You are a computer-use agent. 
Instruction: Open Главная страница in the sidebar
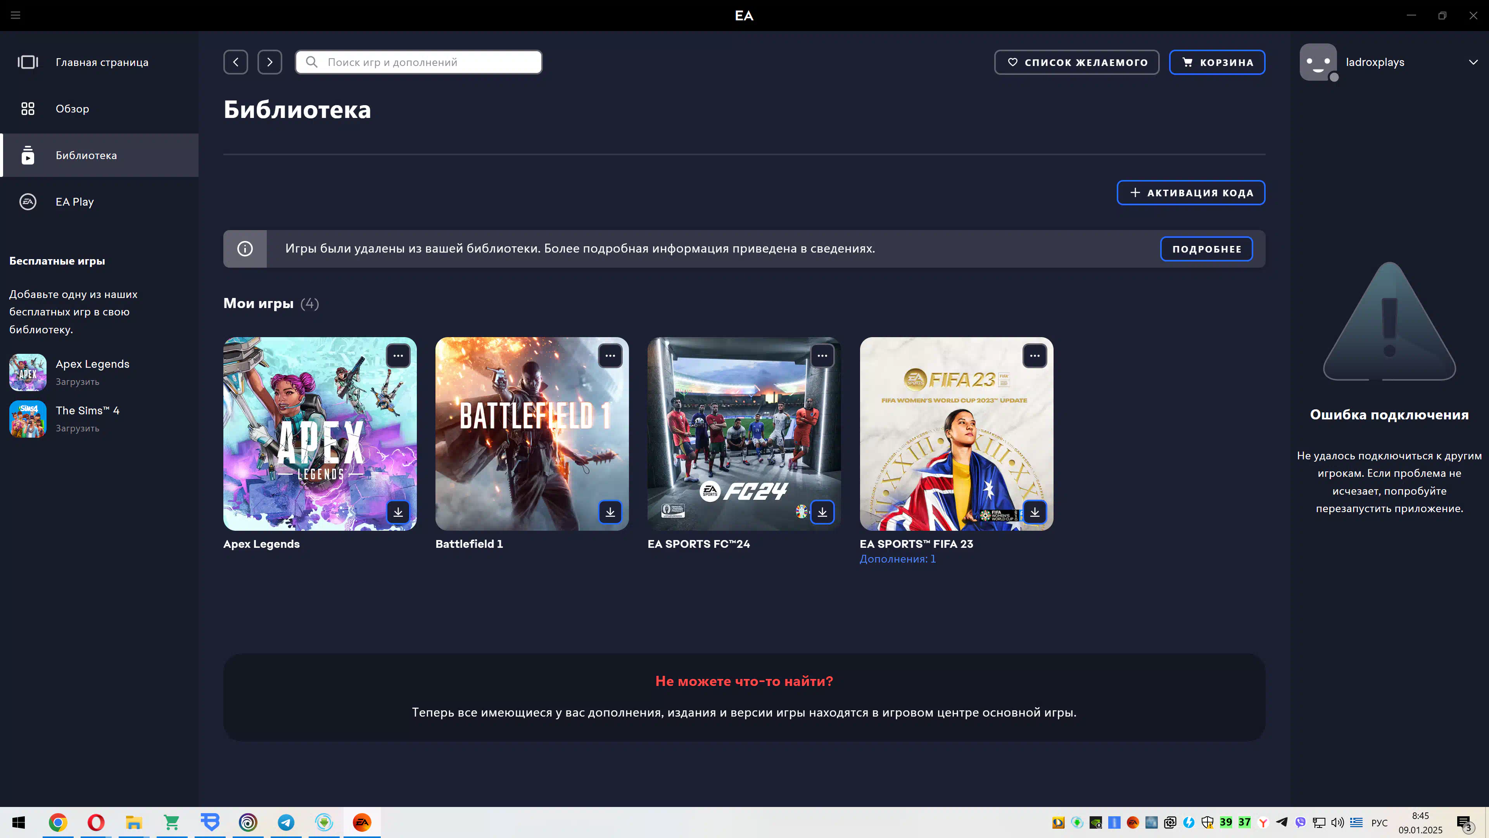point(99,62)
